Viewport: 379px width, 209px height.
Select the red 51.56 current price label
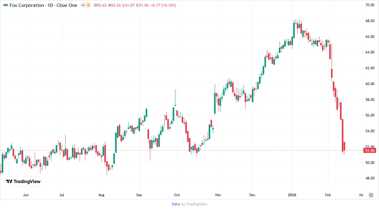[x=370, y=151]
